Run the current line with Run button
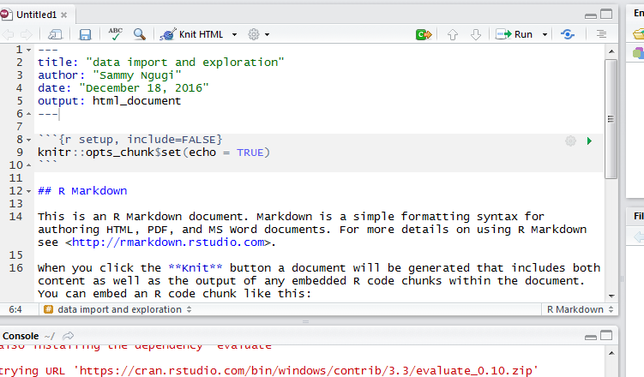Viewport: 644px width, 377px height. pos(514,34)
